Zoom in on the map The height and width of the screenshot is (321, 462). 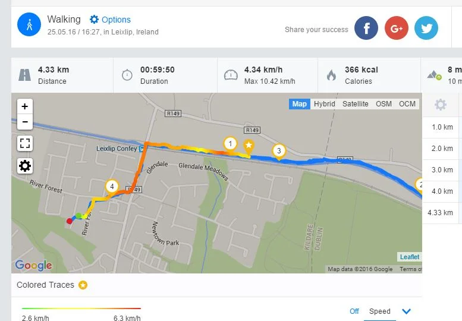[25, 106]
